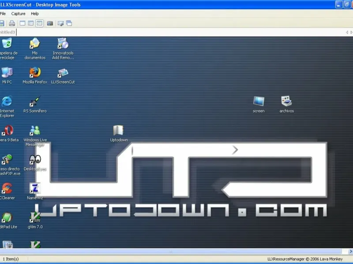Click the Windows Live Messenger icon
This screenshot has width=353, height=264.
[x=35, y=130]
